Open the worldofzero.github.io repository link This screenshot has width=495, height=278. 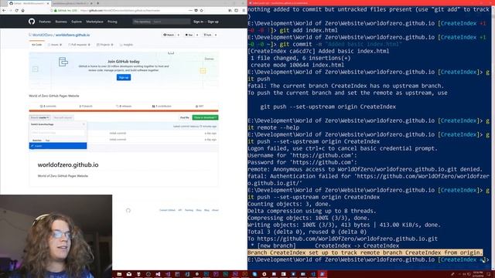(73, 35)
